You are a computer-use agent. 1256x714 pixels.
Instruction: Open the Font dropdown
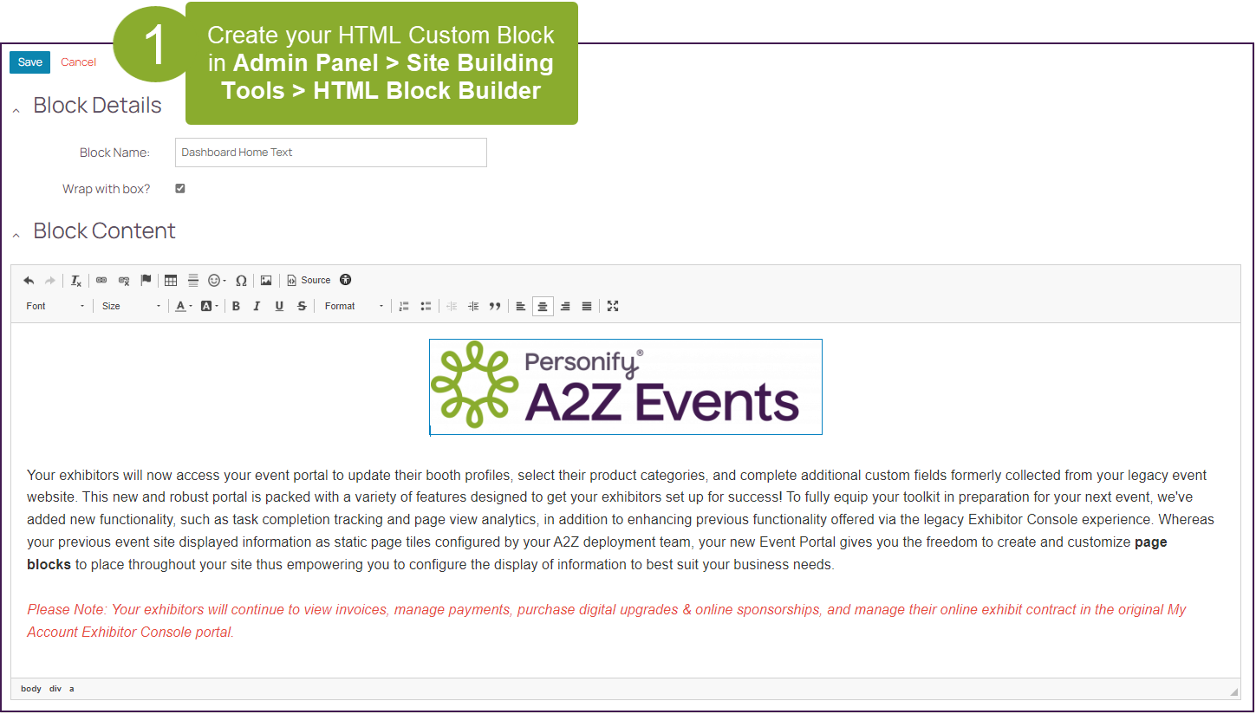click(x=55, y=307)
